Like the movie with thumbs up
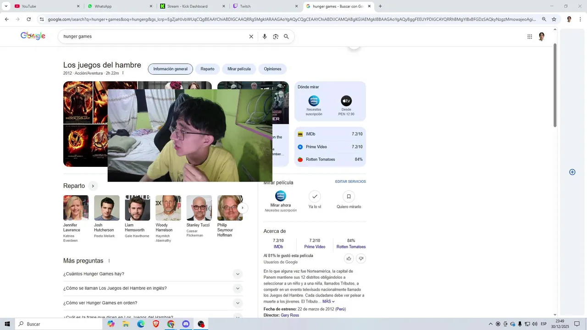The width and height of the screenshot is (587, 330). tap(349, 258)
